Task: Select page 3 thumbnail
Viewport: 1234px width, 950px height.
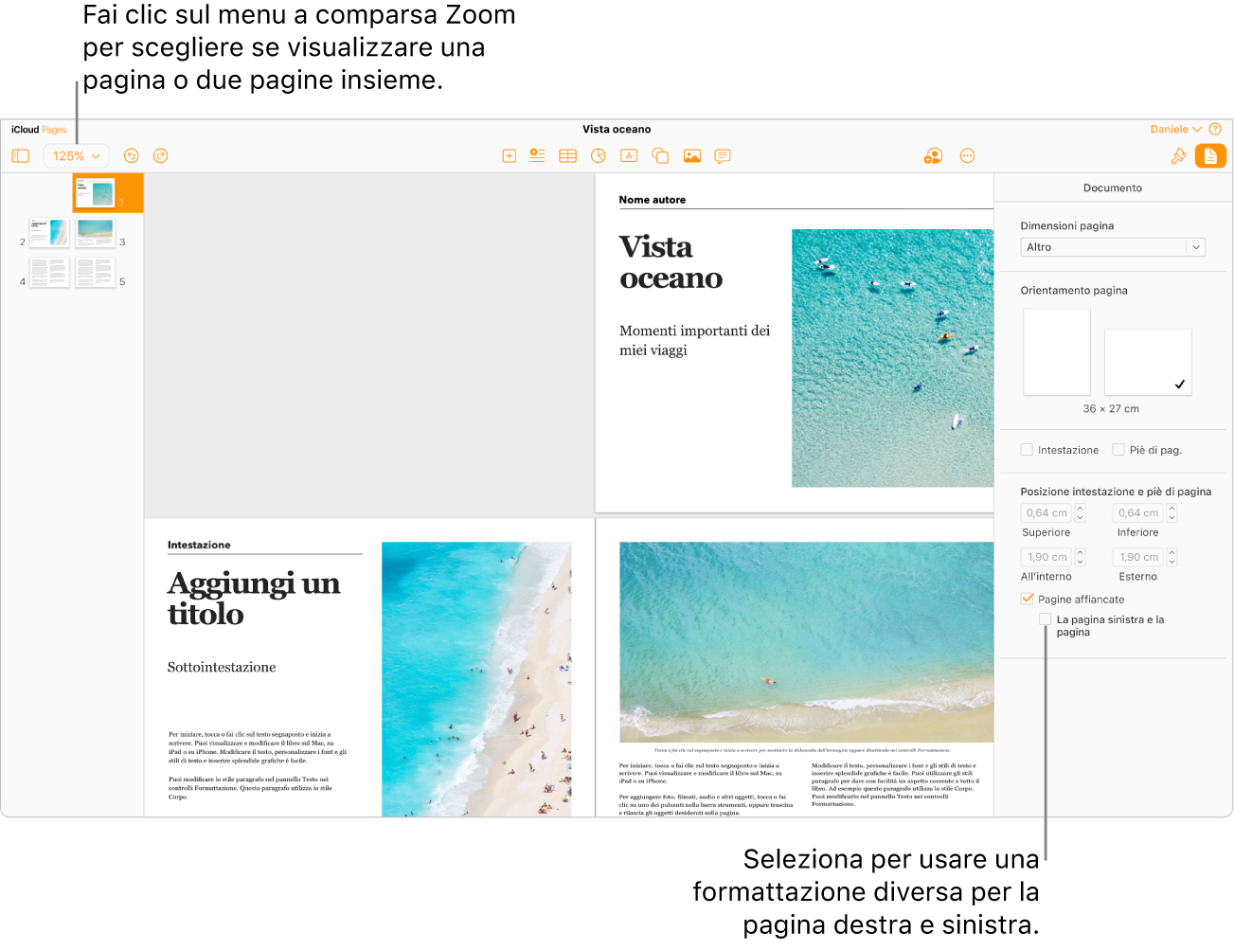Action: click(x=96, y=232)
